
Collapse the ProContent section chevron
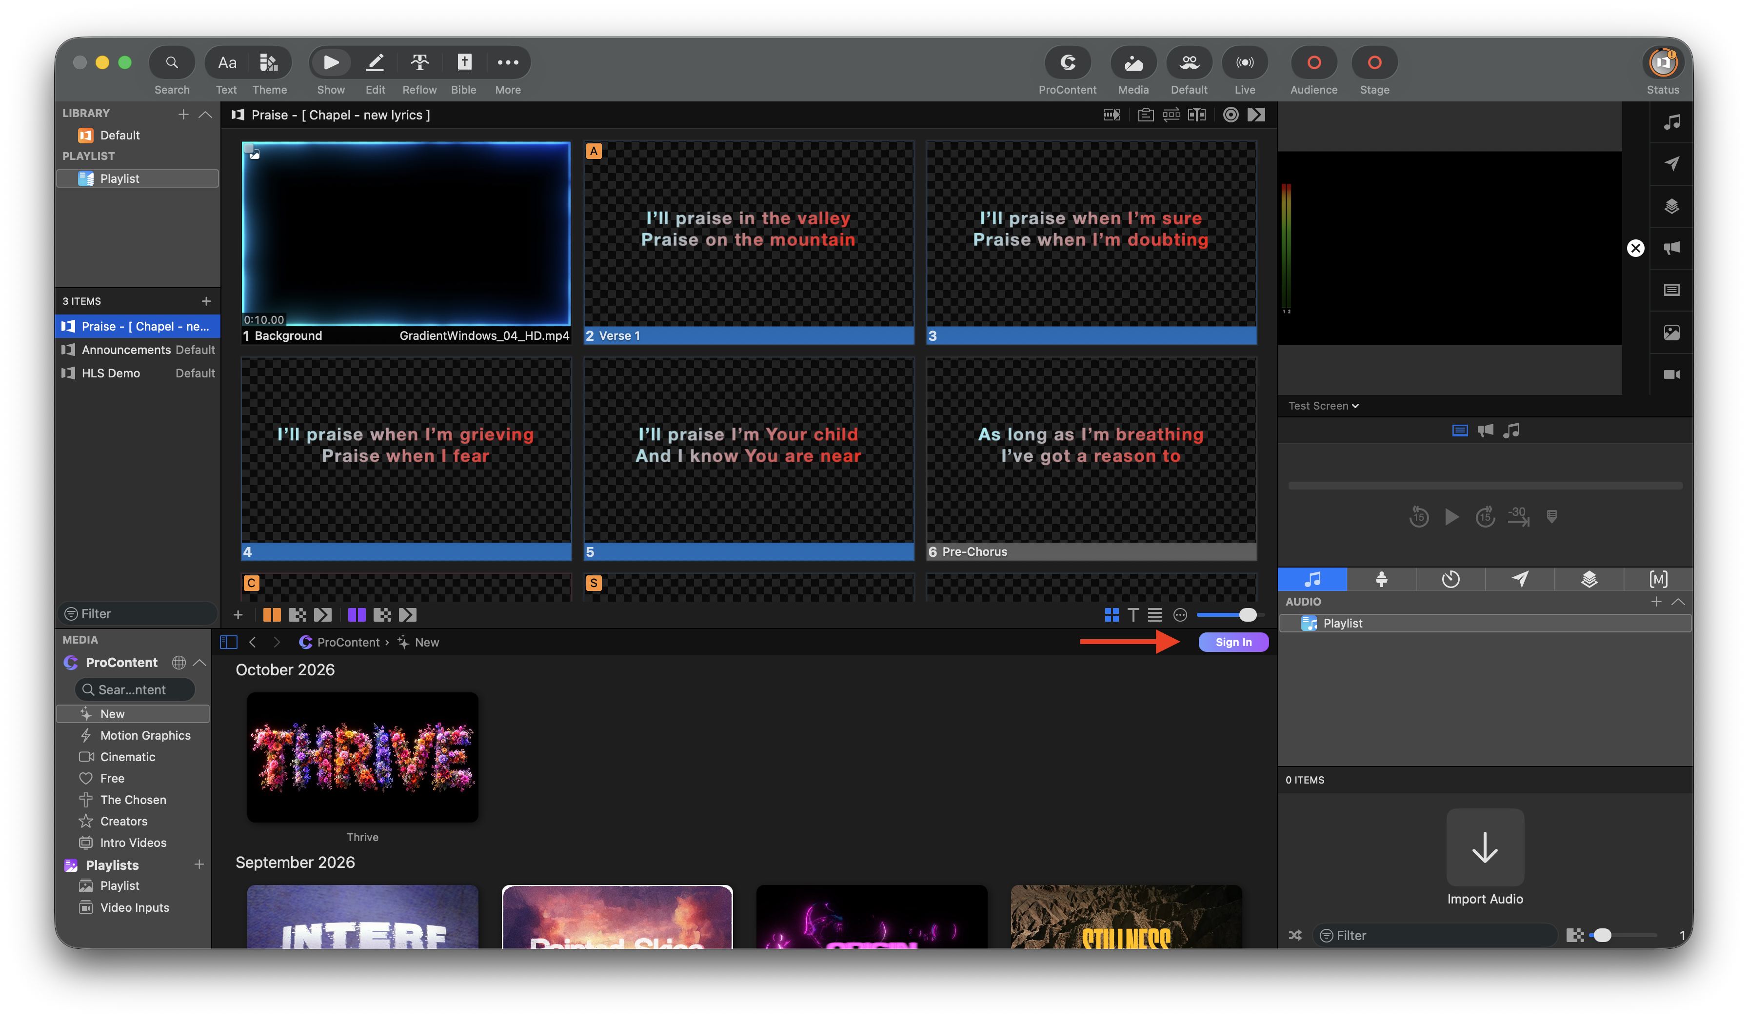click(200, 663)
